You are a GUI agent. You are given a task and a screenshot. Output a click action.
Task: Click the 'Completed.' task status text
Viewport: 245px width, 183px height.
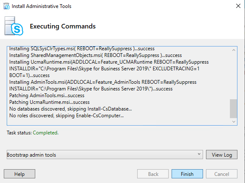(x=46, y=133)
